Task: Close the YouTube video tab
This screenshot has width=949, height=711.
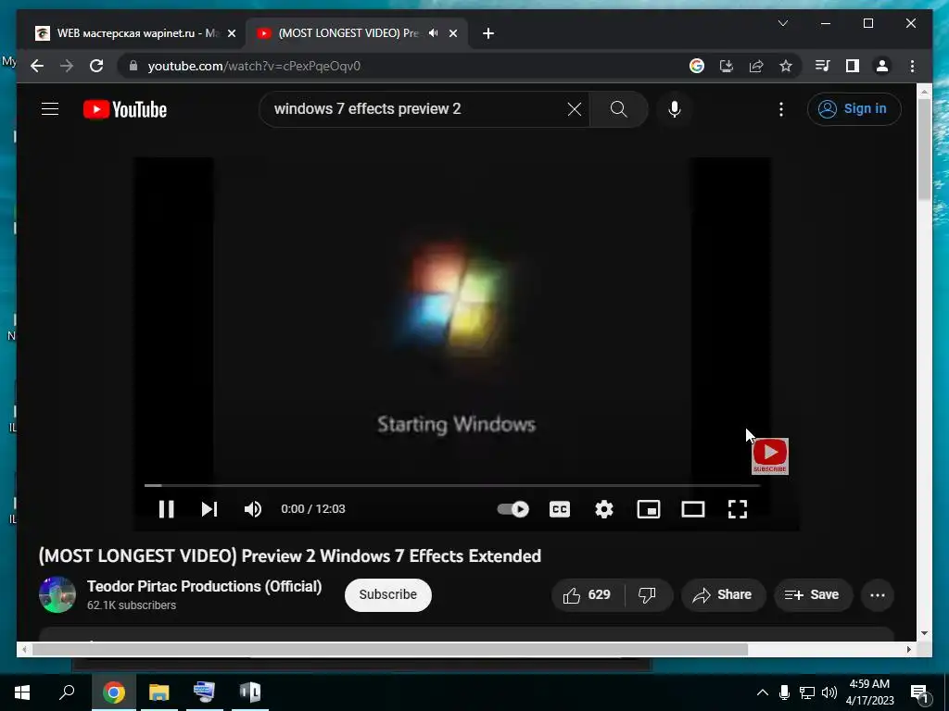Action: click(452, 34)
